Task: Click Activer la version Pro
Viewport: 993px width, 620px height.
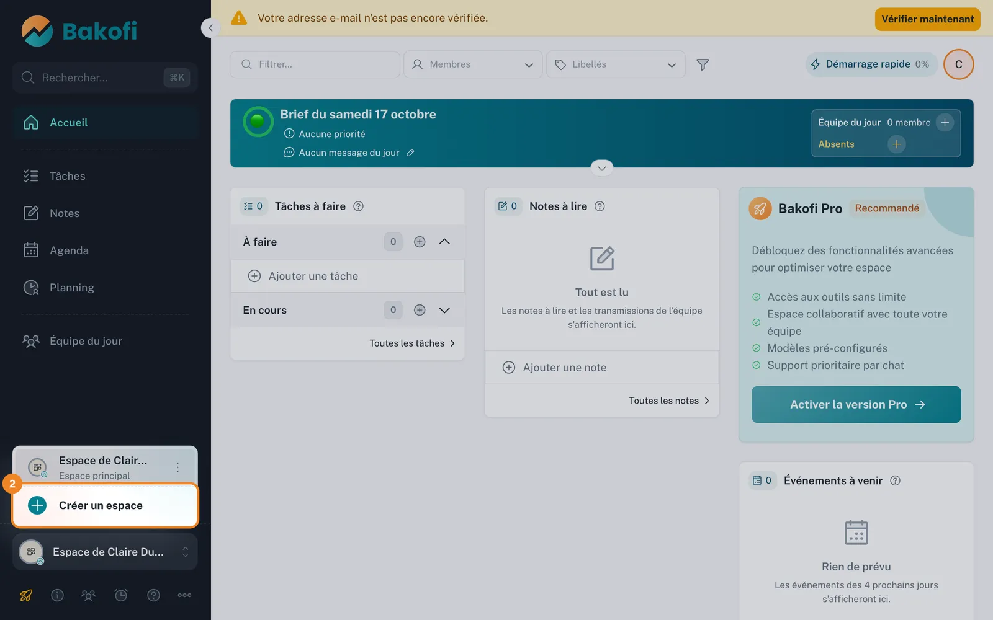Action: click(856, 404)
